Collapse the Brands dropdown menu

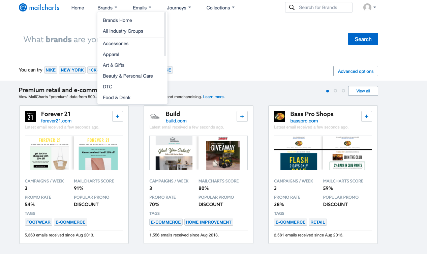point(107,8)
